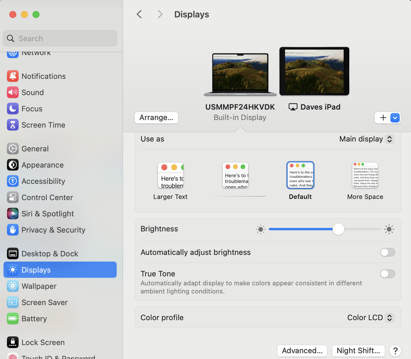Select Wallpaper in the sidebar
This screenshot has height=359, width=411.
[39, 286]
